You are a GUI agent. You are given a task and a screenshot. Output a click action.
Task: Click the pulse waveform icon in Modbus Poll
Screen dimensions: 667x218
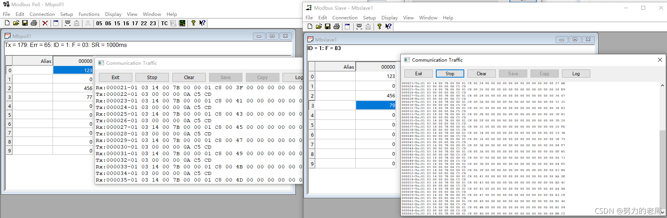(88, 23)
